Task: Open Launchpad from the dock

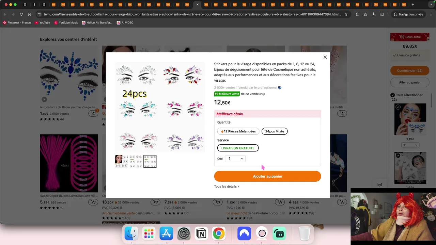Action: click(x=149, y=233)
